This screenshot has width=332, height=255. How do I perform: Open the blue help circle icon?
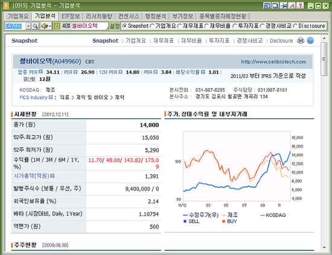click(310, 40)
